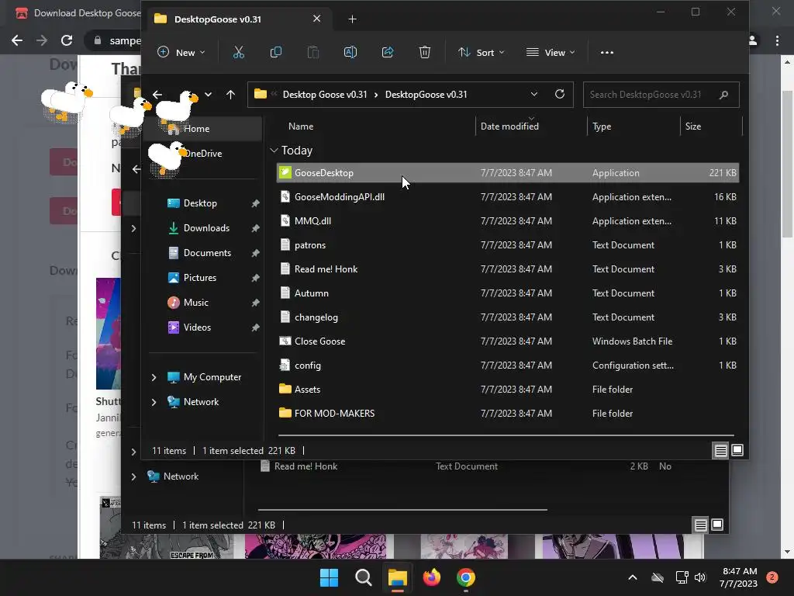The height and width of the screenshot is (596, 794).
Task: Expand Network node in rear Explorer window
Action: (133, 476)
